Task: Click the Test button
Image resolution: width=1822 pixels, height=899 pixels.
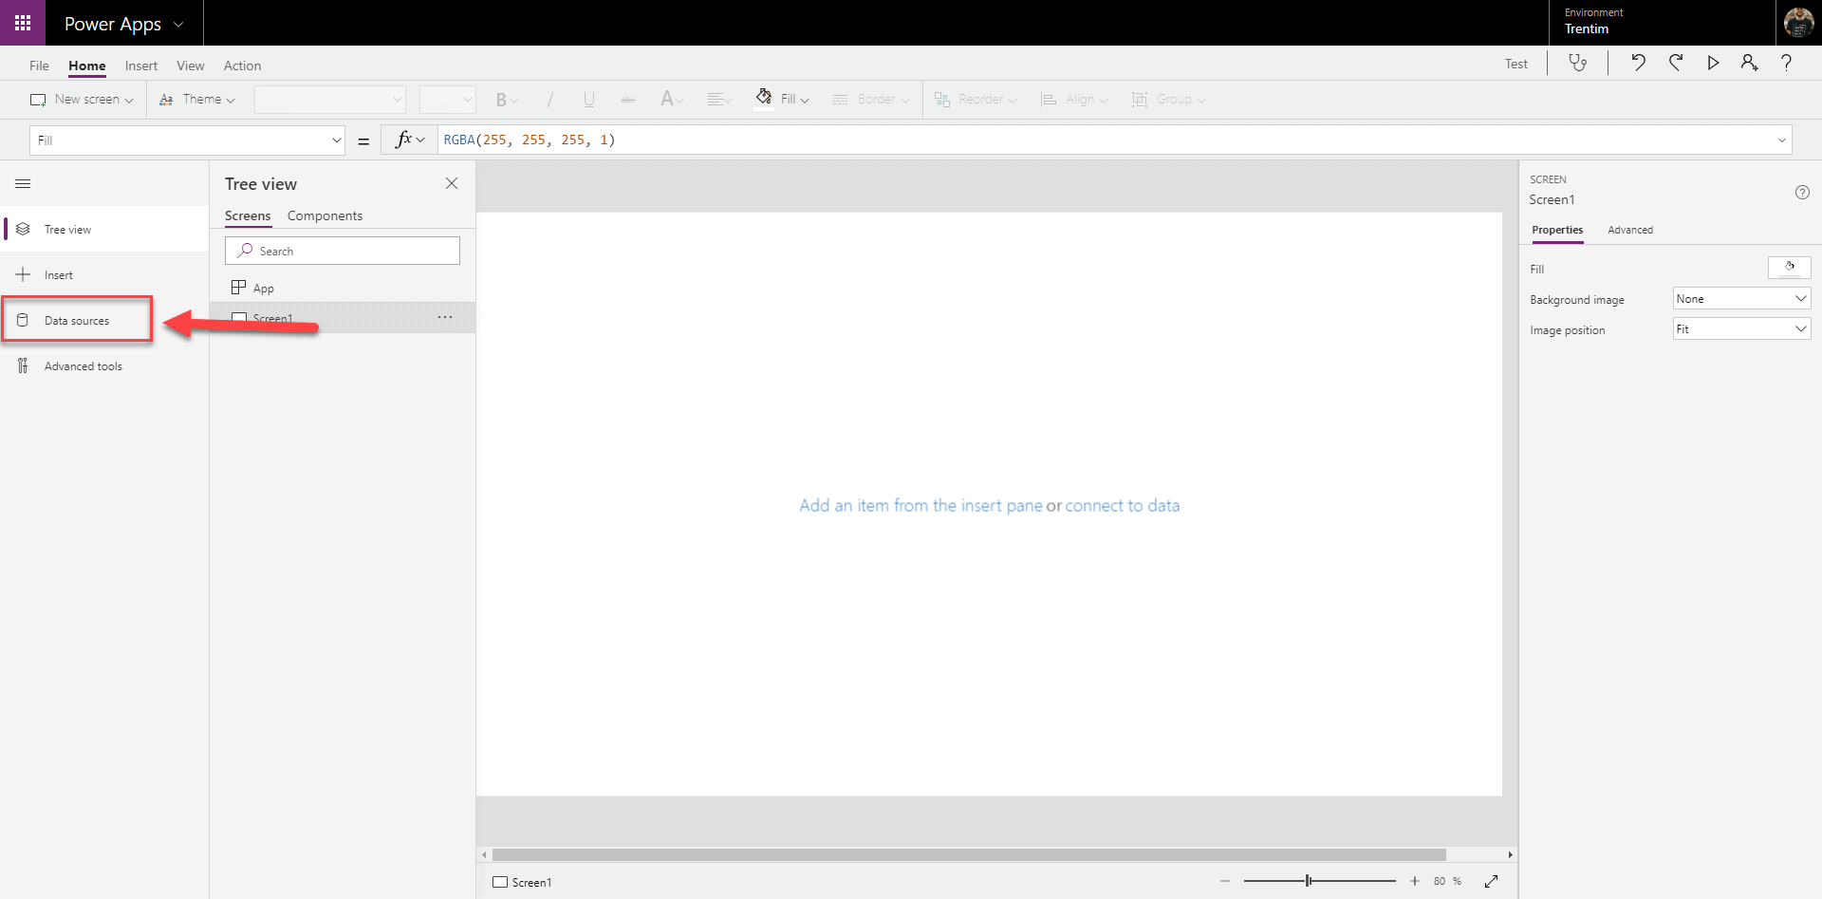Action: (1515, 63)
